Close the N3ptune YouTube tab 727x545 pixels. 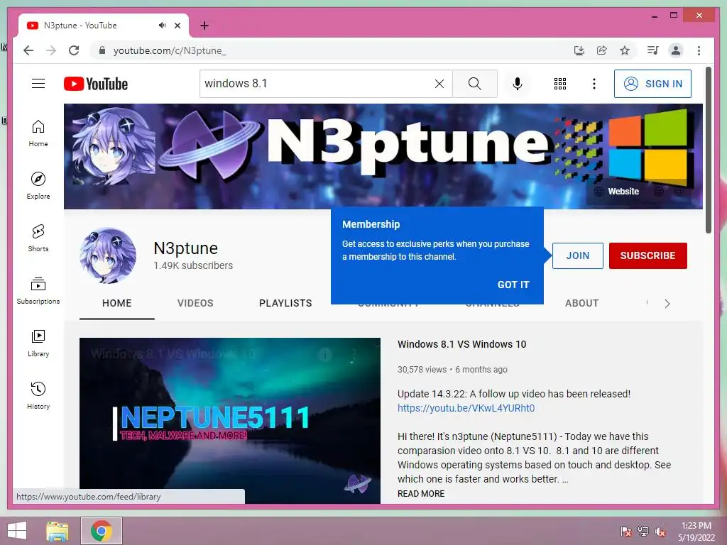(x=177, y=26)
